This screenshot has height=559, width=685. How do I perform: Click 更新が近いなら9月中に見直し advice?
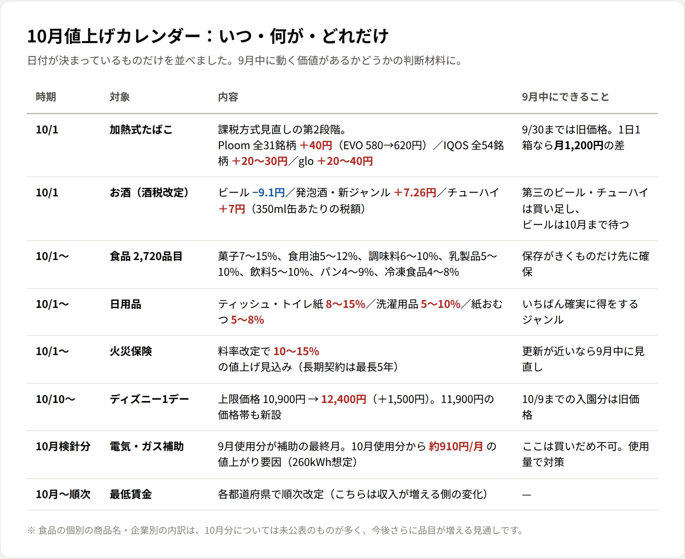[583, 359]
